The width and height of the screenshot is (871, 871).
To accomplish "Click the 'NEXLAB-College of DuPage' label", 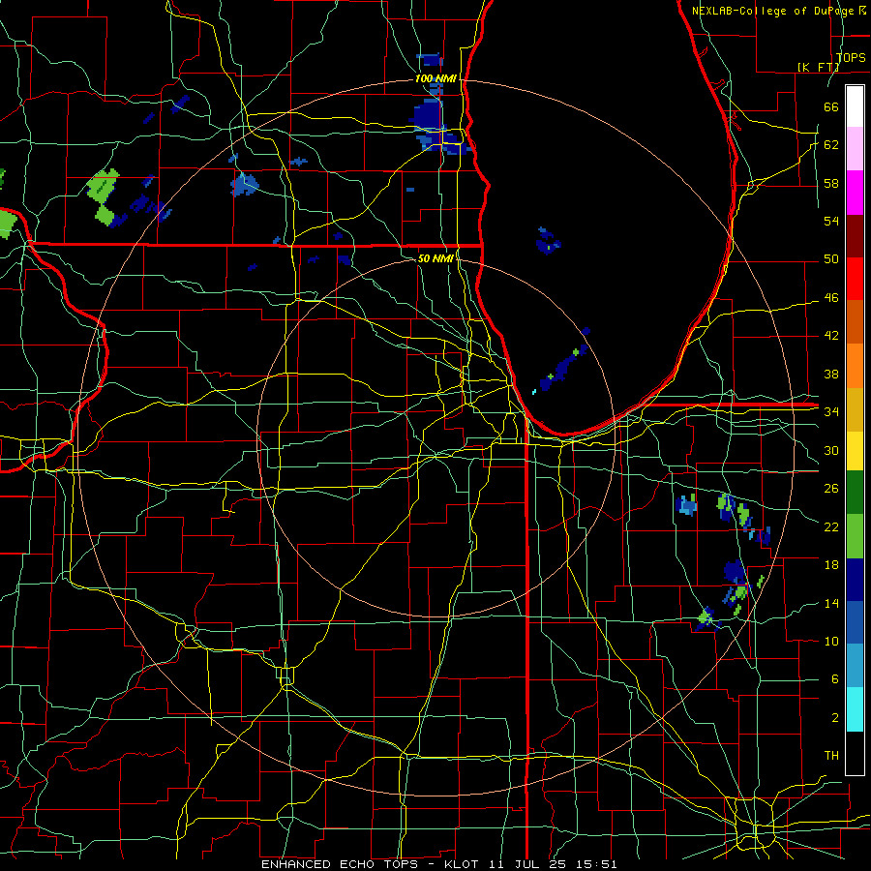I will pyautogui.click(x=774, y=11).
